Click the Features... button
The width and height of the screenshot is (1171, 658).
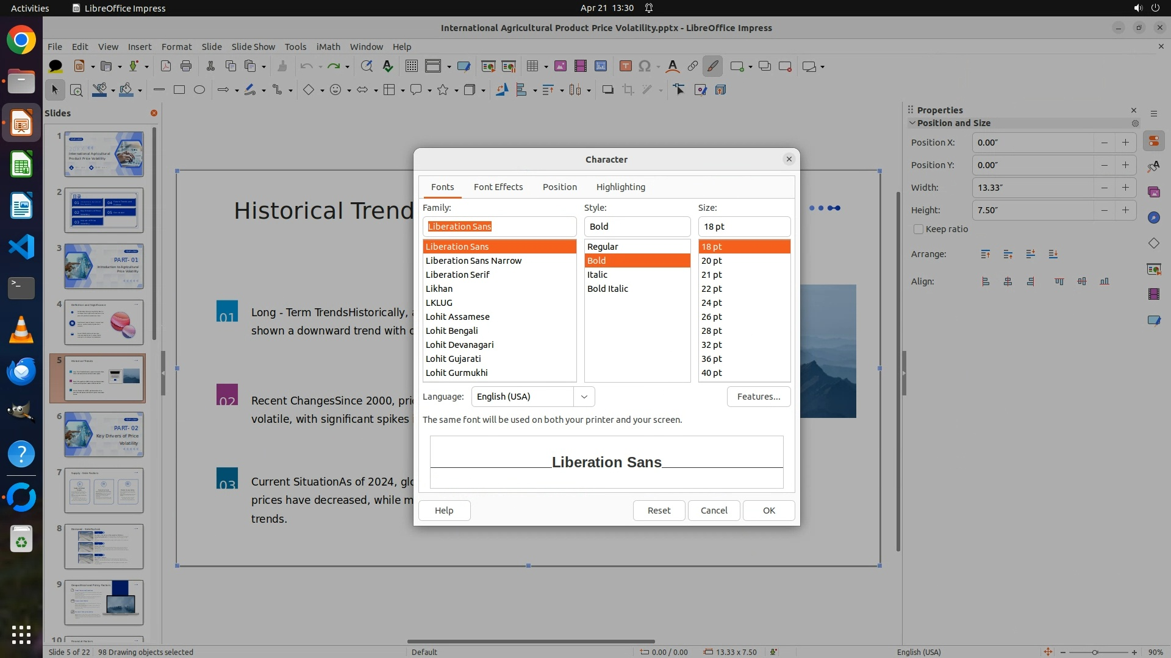pyautogui.click(x=758, y=397)
